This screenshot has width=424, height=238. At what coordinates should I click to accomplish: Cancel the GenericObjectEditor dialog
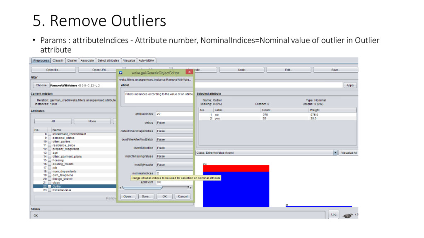183,196
